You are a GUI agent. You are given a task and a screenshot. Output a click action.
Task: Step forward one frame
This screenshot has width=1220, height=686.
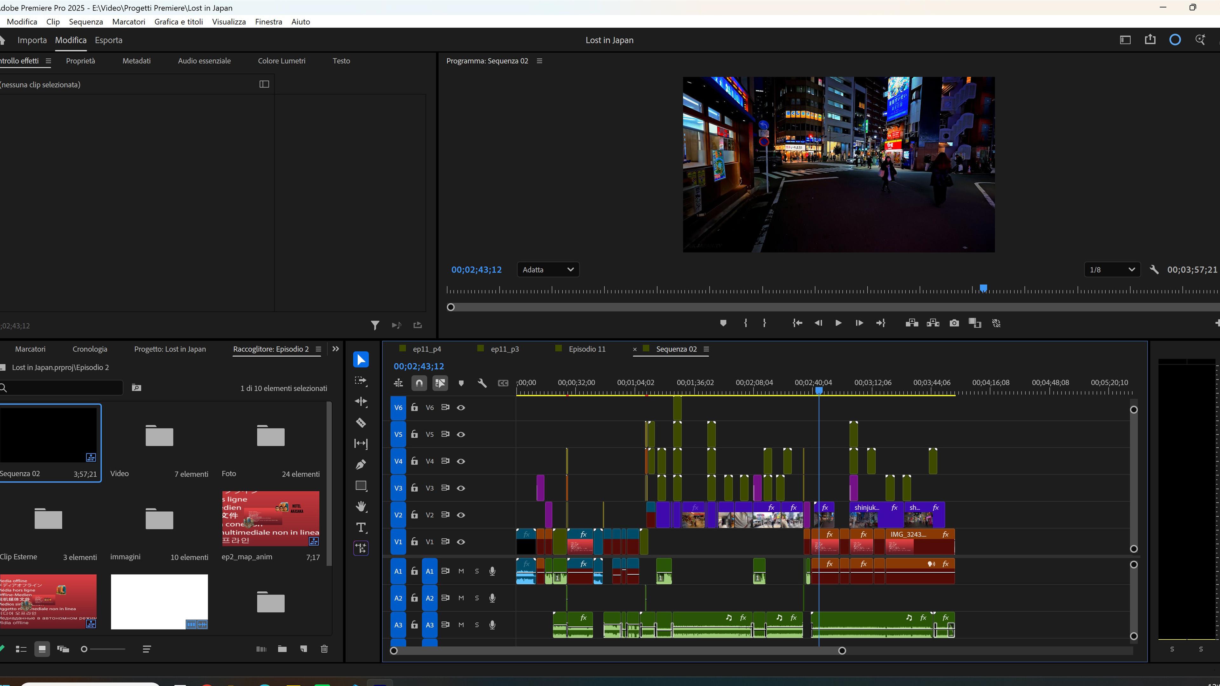859,323
